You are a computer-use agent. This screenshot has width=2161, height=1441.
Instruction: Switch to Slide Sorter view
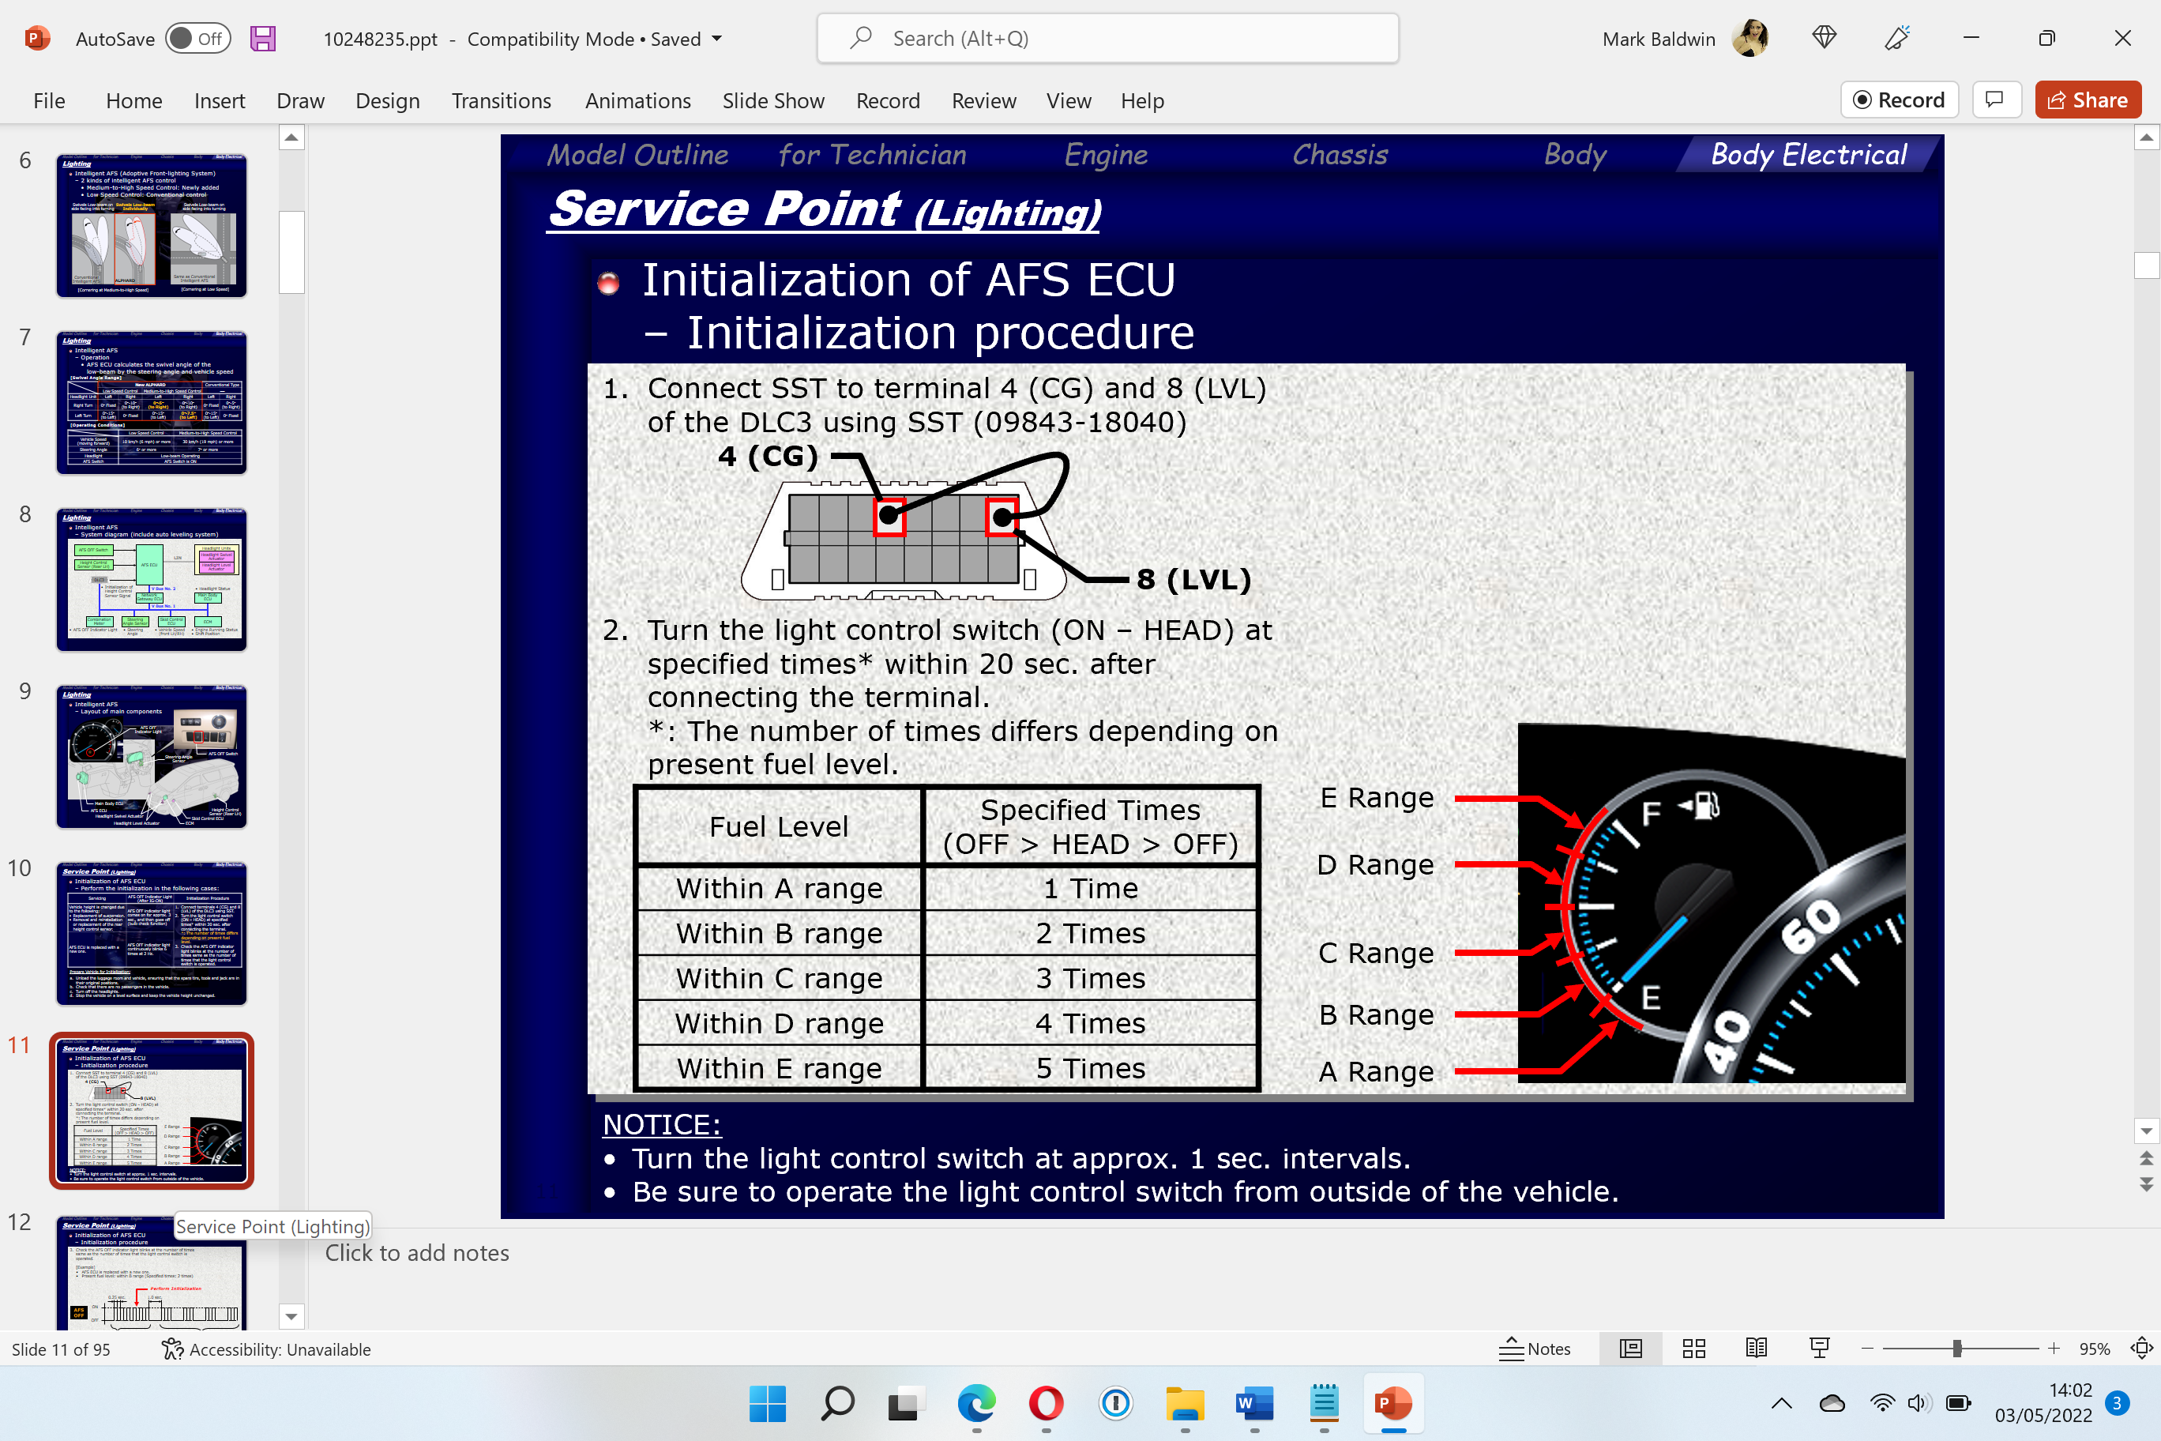[1693, 1349]
